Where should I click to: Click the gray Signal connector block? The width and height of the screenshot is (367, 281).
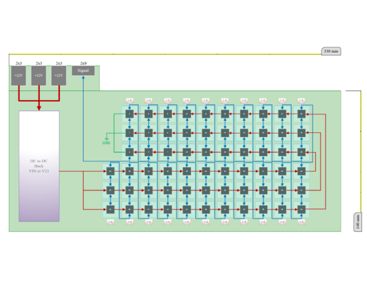tap(83, 71)
